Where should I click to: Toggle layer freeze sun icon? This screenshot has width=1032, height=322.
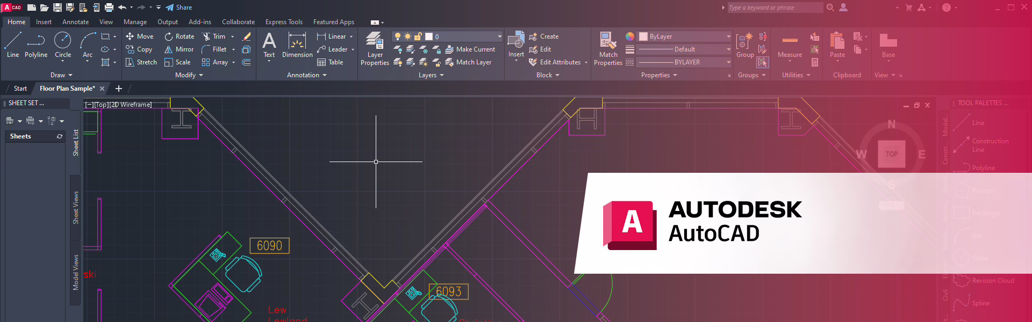click(407, 36)
